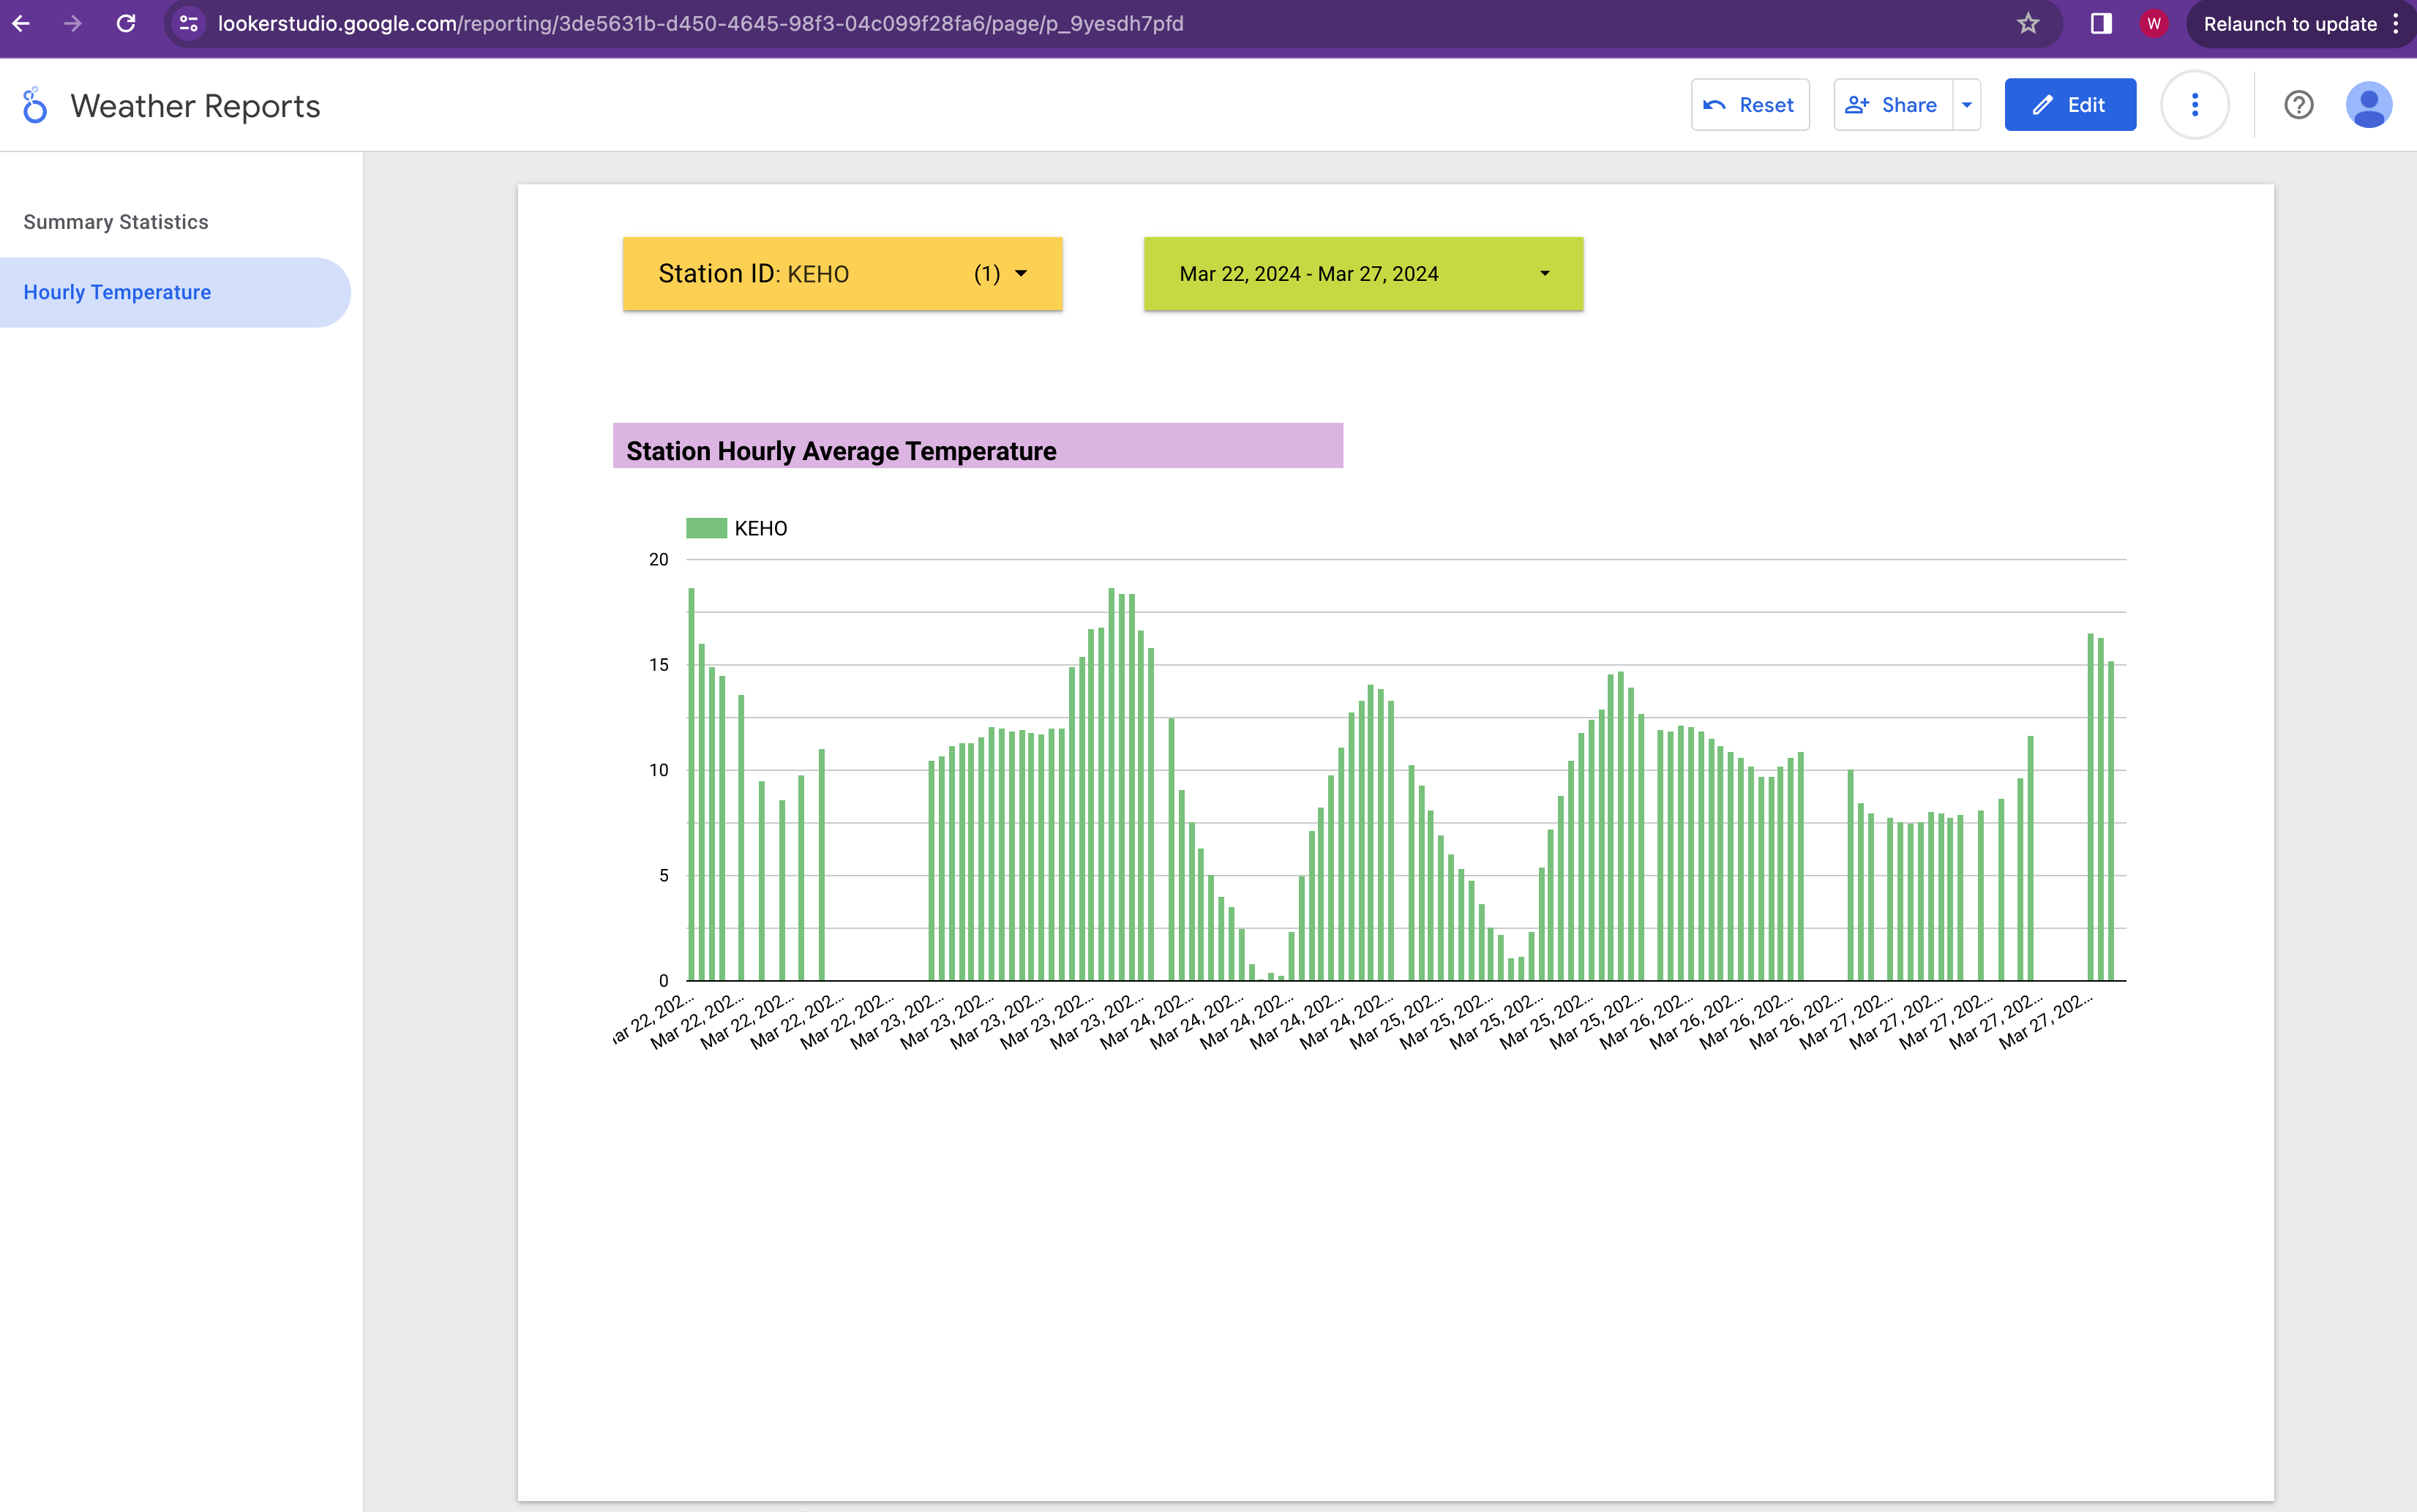
Task: Bookmark this page with the star icon
Action: click(2028, 24)
